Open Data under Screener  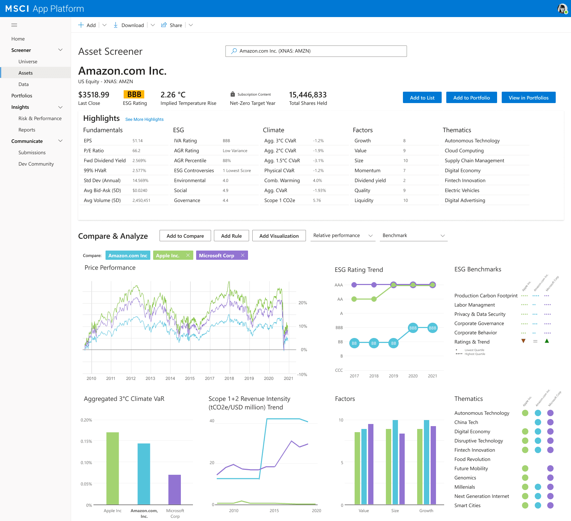click(x=23, y=84)
